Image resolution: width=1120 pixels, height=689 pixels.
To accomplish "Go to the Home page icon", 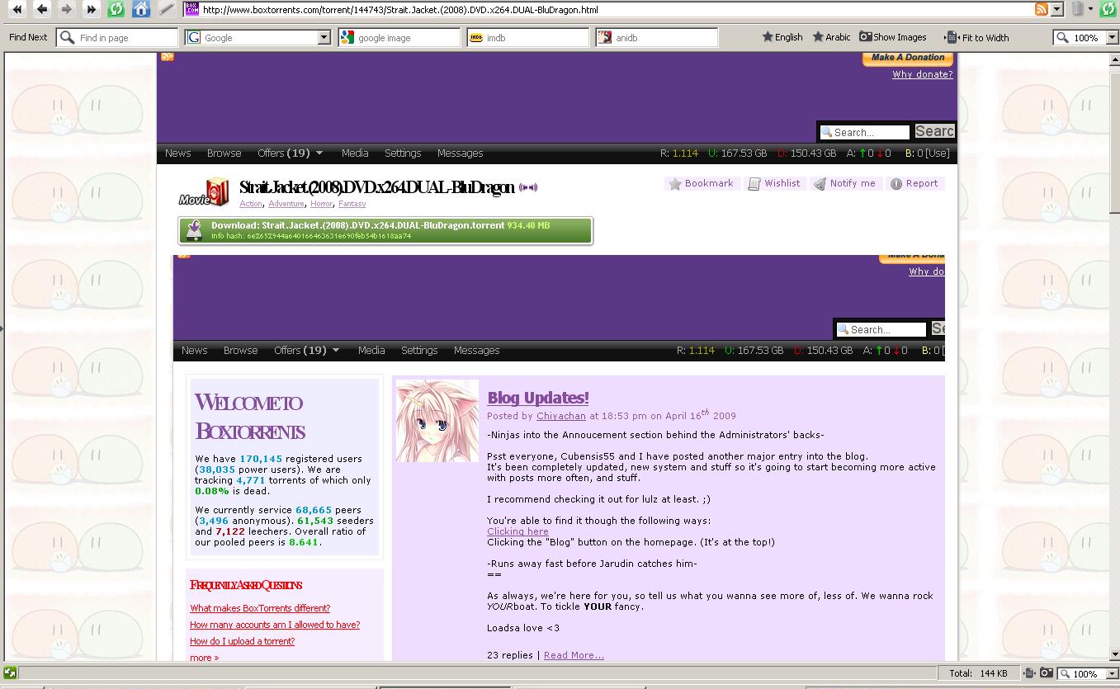I will pos(141,9).
